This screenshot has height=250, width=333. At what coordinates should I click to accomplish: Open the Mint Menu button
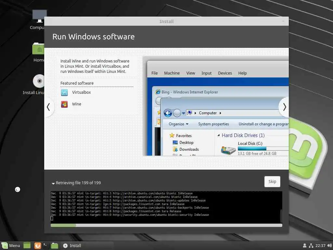pyautogui.click(x=11, y=245)
